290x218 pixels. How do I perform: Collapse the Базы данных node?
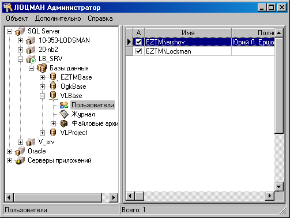(31, 68)
